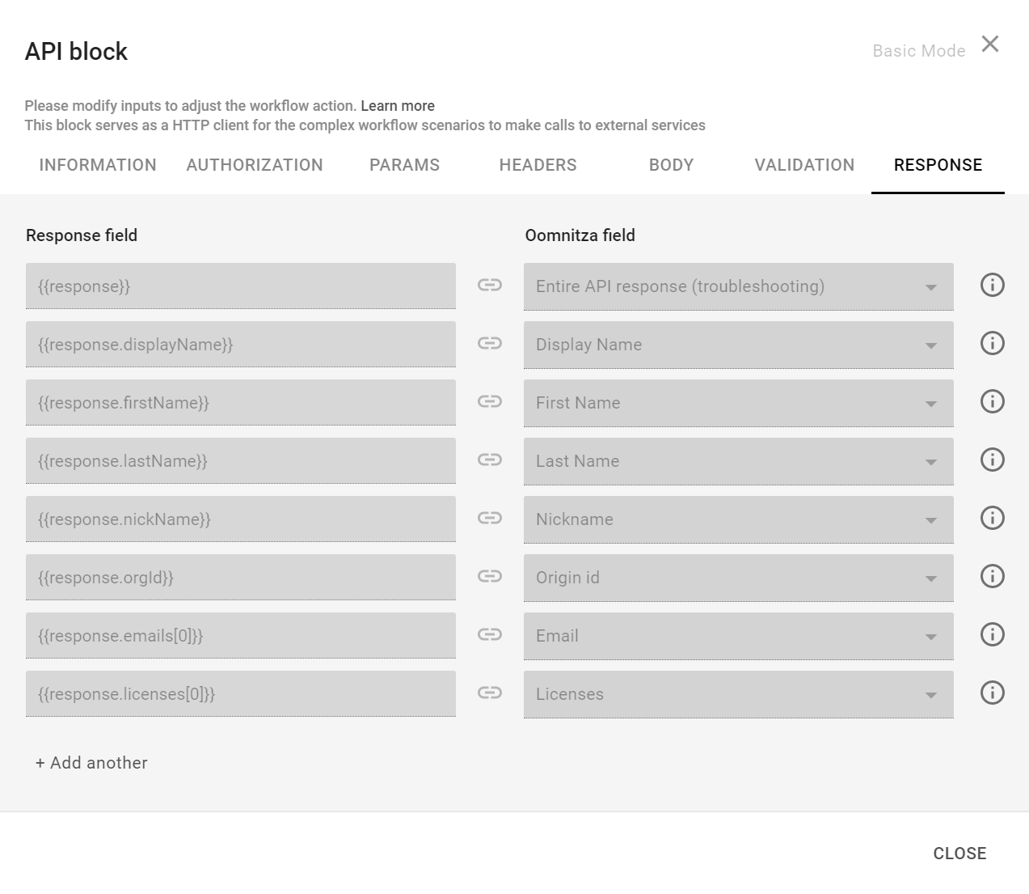The height and width of the screenshot is (894, 1029).
Task: Click link icon in orgId mapping row
Action: point(489,577)
